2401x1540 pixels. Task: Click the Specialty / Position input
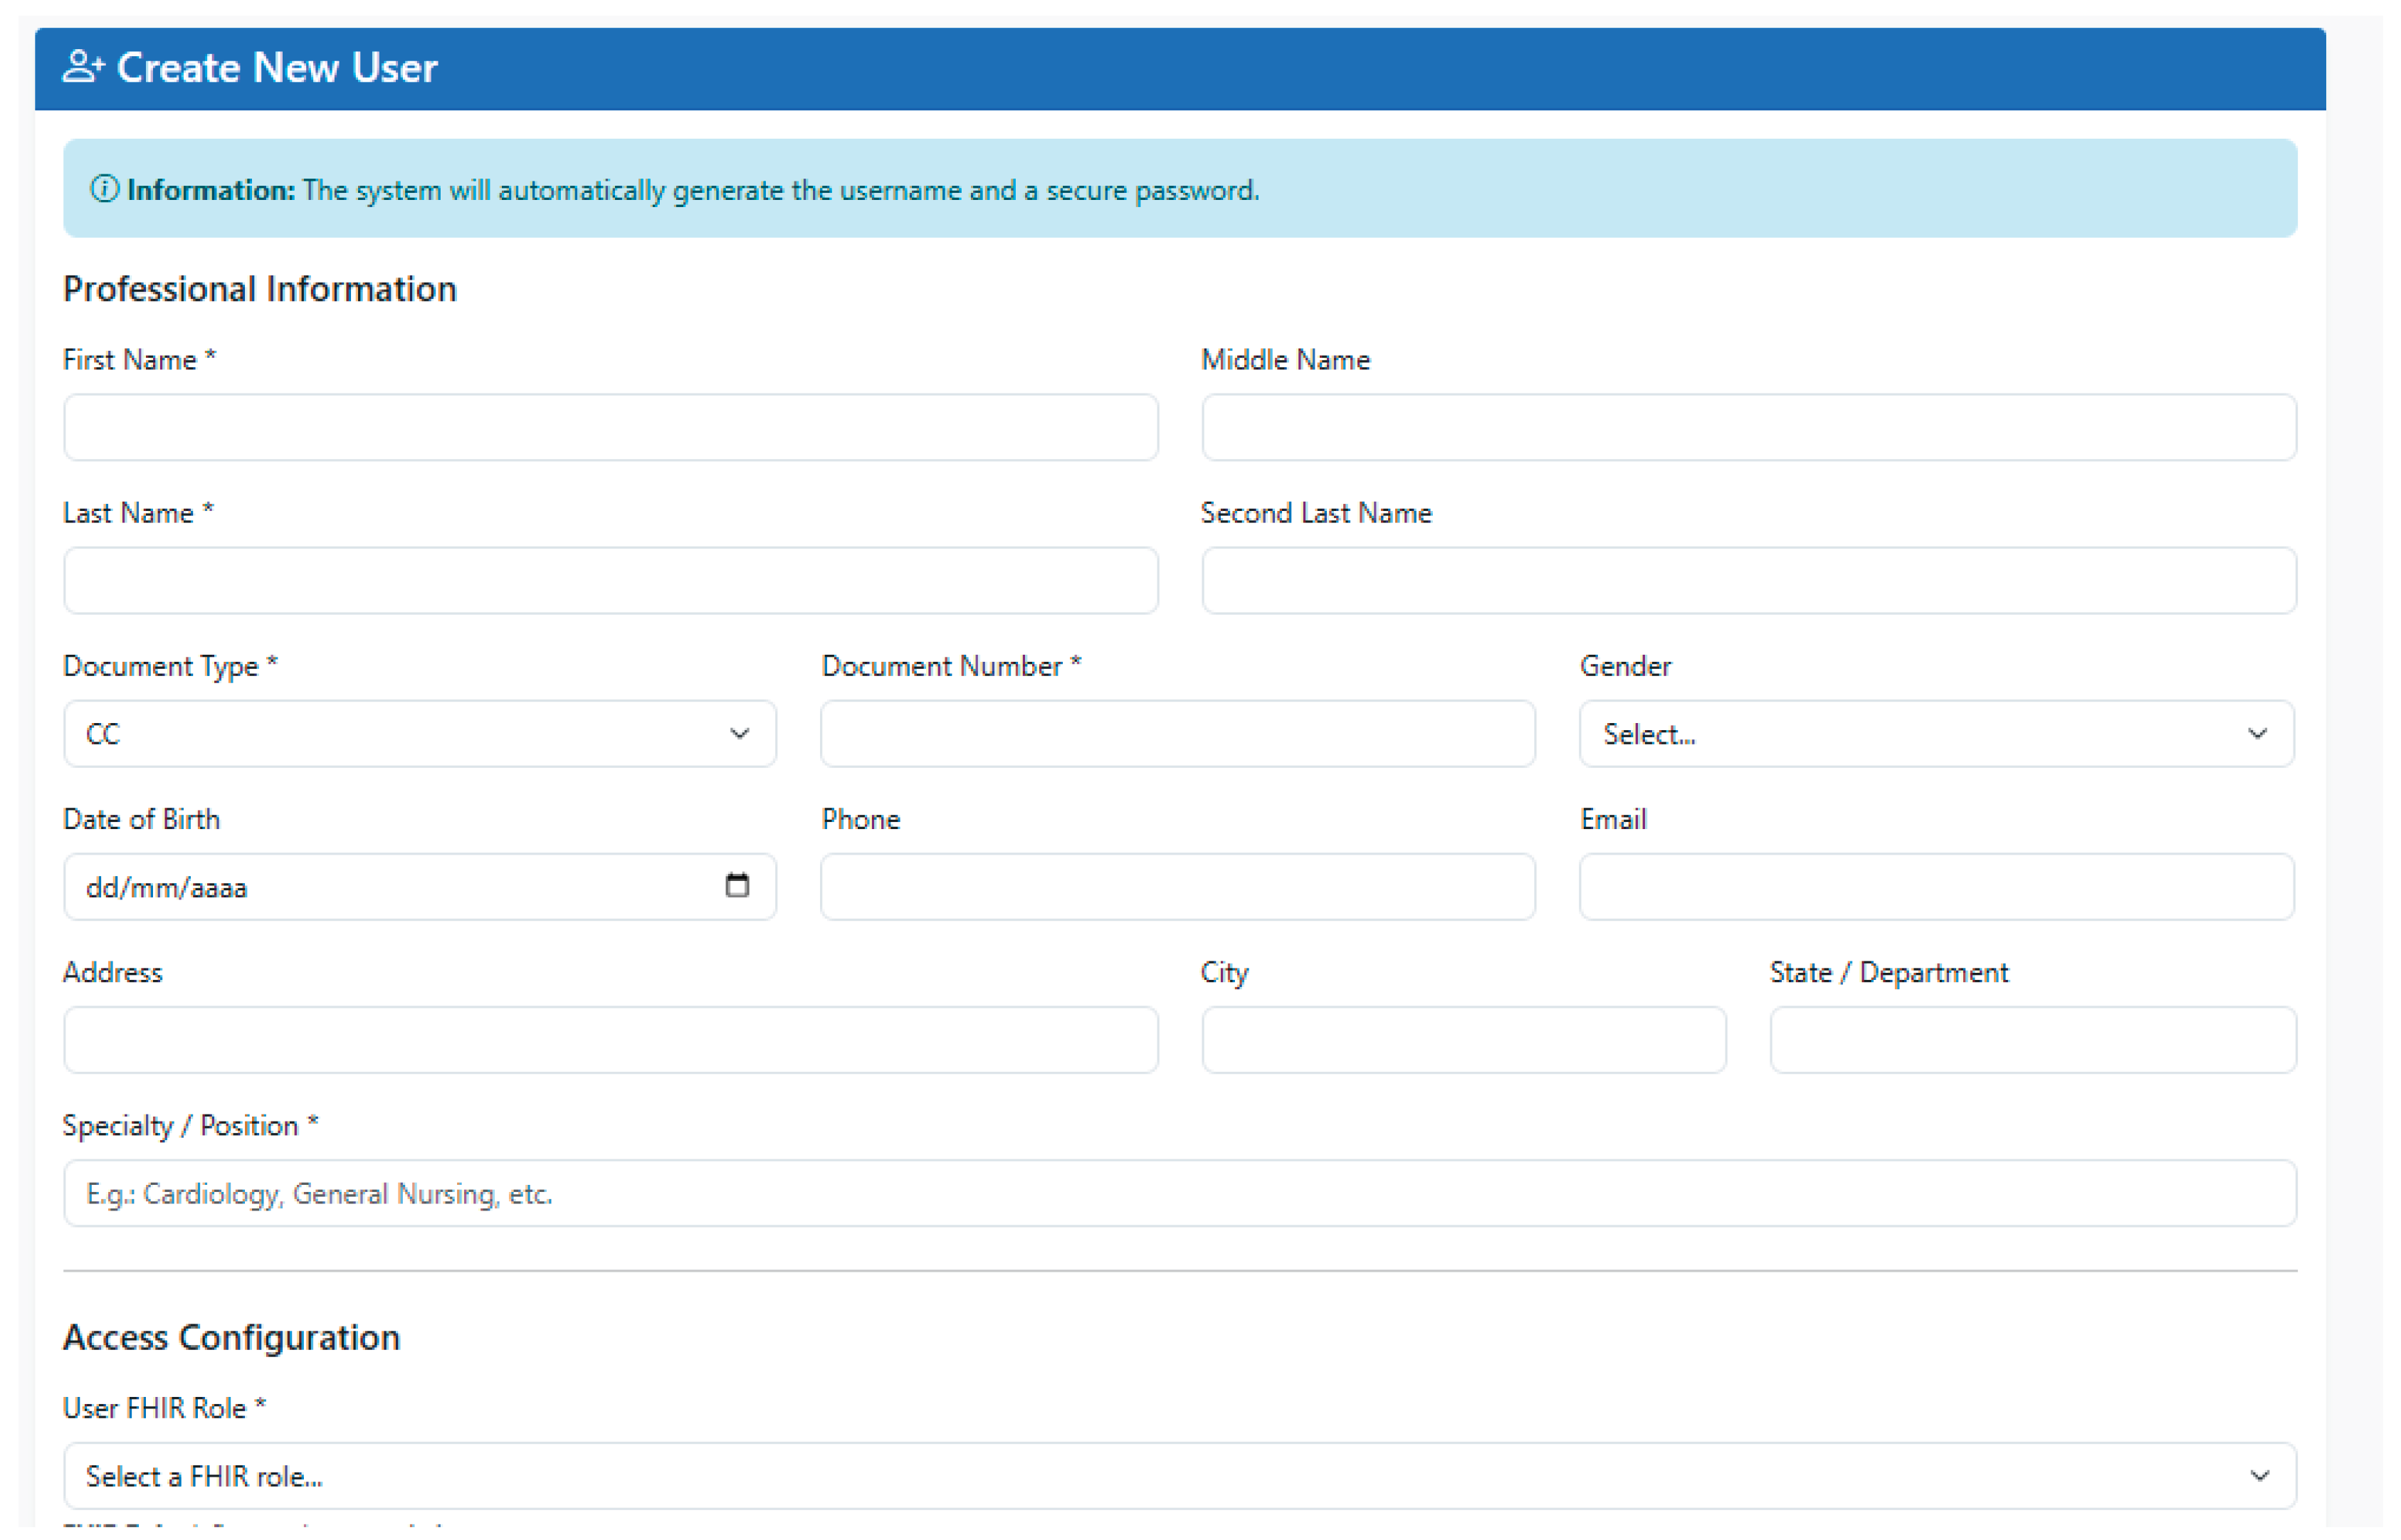1180,1193
